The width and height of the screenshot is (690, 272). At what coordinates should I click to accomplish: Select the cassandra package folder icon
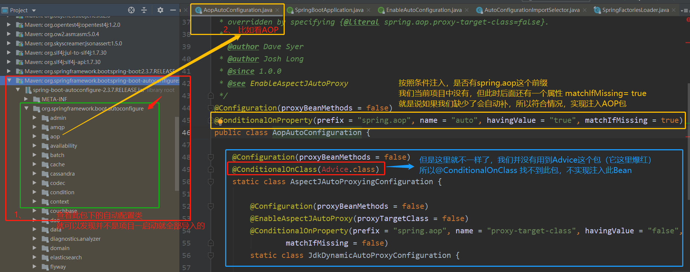[x=45, y=174]
